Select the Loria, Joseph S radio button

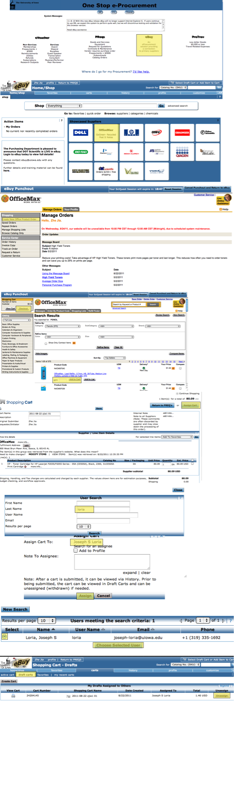tap(5, 636)
